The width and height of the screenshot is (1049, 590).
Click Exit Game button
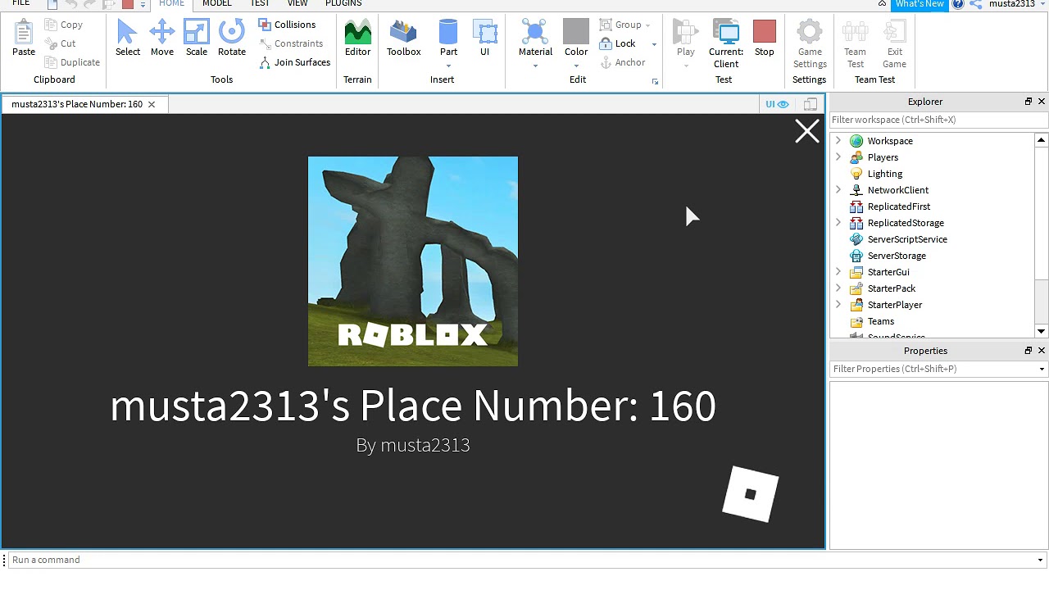894,45
